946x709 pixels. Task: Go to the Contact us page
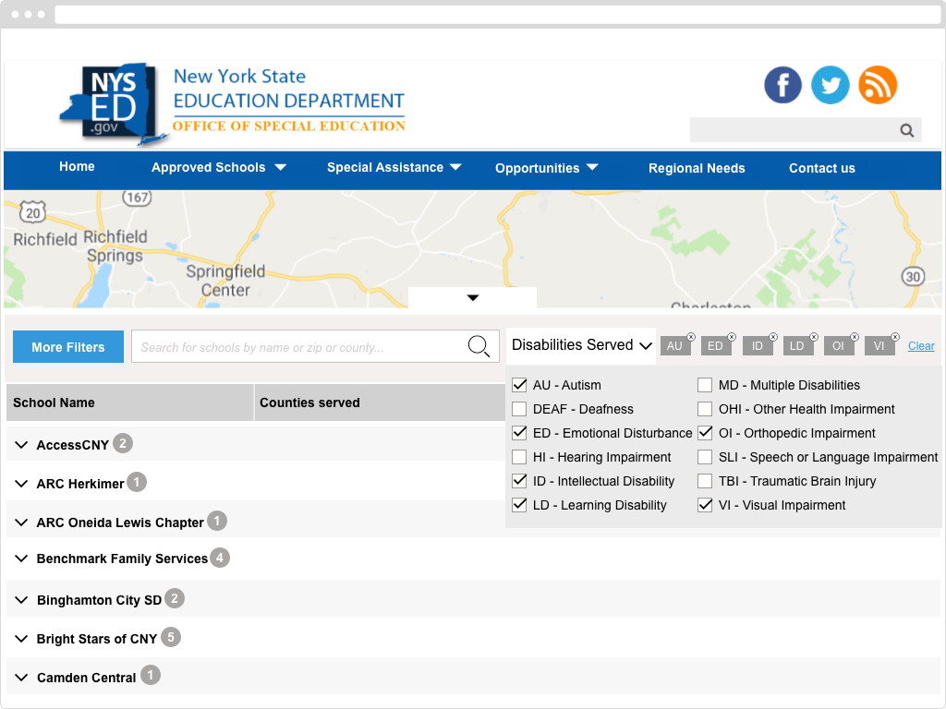pyautogui.click(x=821, y=168)
